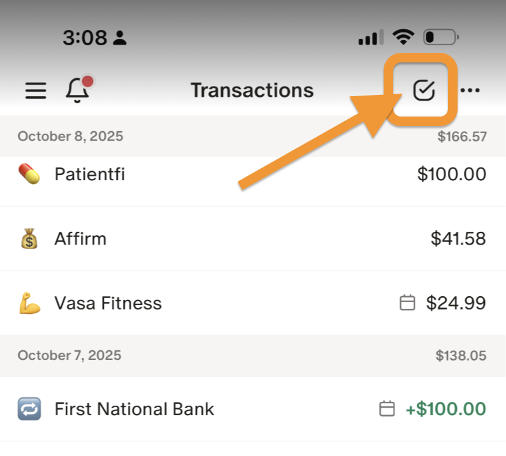The image size is (506, 456).
Task: Open the Patientfi transaction
Action: coord(90,174)
